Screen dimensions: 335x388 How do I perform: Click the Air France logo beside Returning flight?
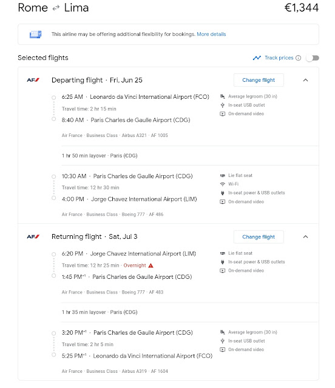tap(33, 236)
